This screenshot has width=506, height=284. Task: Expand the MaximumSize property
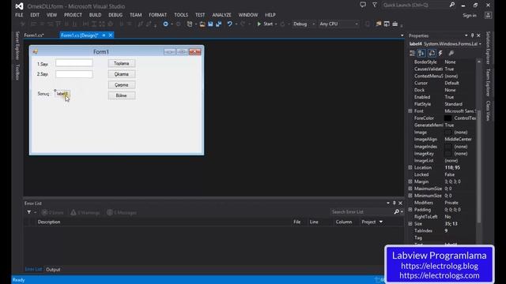click(x=410, y=189)
